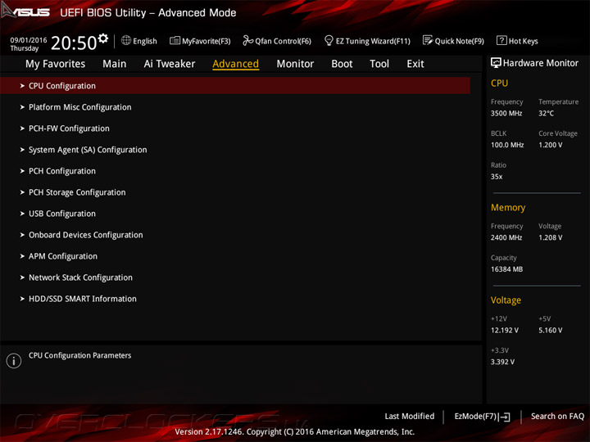View Last Modified settings
Viewport: 590px width, 442px height.
point(410,417)
